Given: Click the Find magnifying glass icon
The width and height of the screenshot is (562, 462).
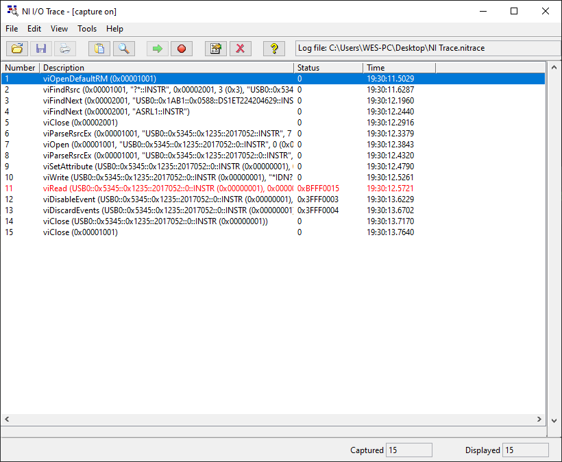Looking at the screenshot, I should [123, 49].
